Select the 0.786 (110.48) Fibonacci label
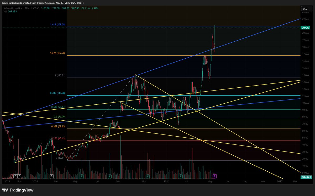 [x=57, y=93]
